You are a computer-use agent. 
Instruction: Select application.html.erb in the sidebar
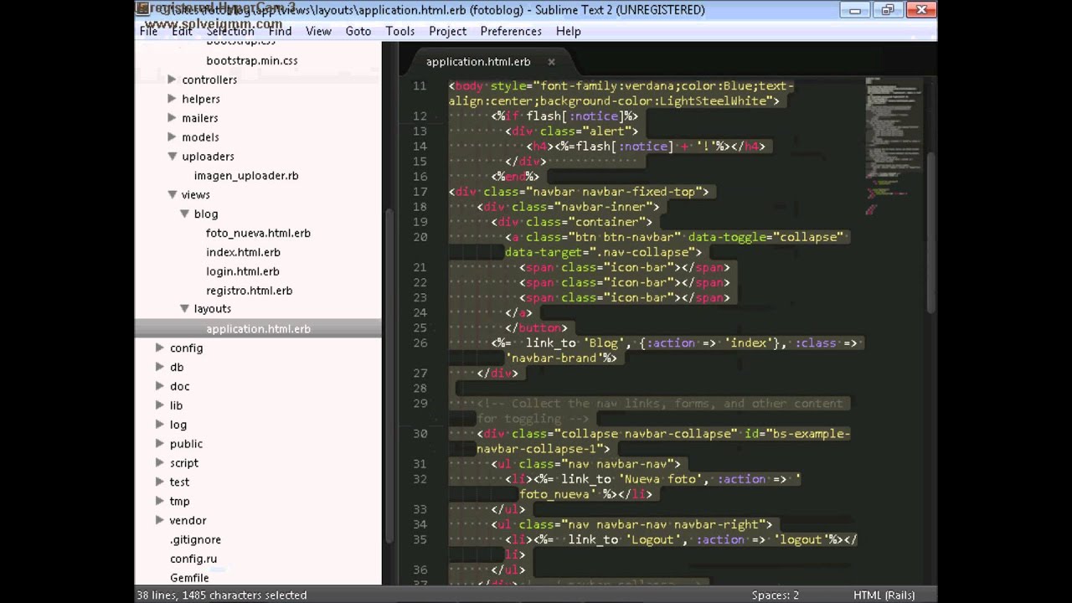point(258,329)
